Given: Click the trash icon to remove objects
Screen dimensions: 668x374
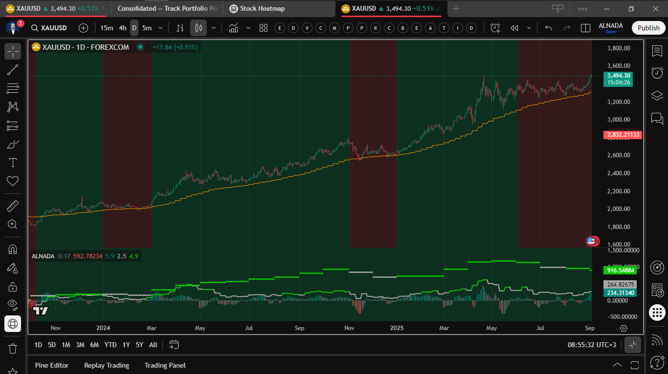Looking at the screenshot, I should click(13, 349).
